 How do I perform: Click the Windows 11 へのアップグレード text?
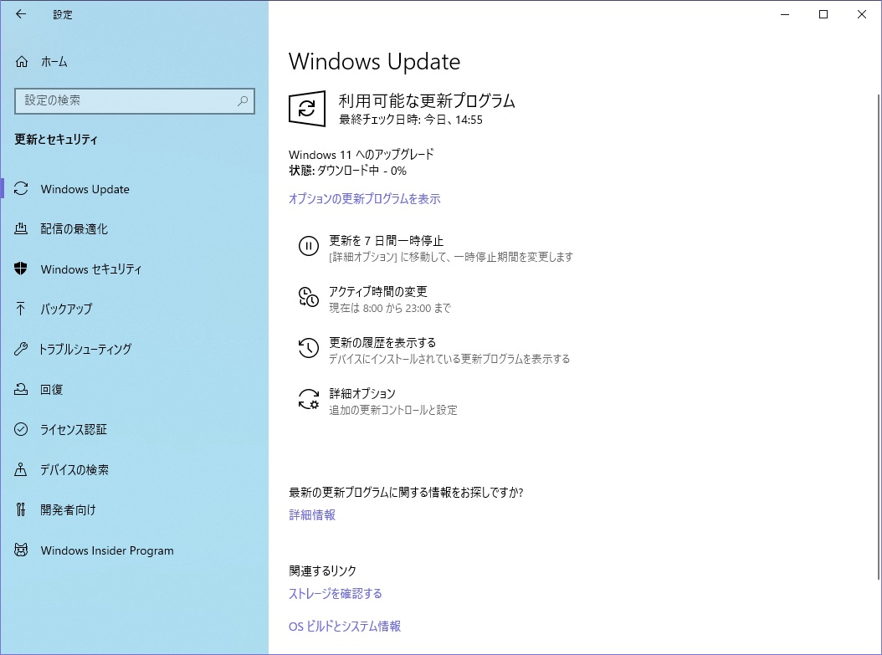point(362,154)
